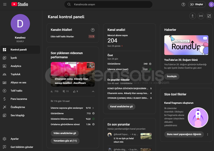The image size is (214, 151).
Task: Click Yorumlara göz at (11) button
Action: coord(65,141)
